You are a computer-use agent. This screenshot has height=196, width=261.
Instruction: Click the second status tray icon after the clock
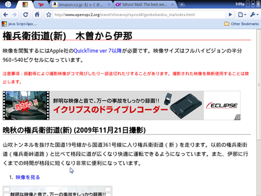click(x=253, y=4)
